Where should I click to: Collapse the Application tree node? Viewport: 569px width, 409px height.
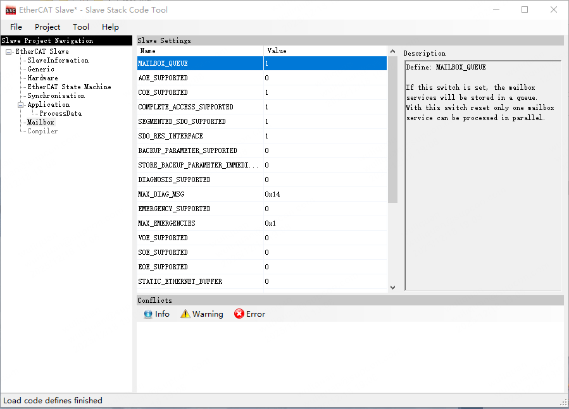(x=21, y=106)
